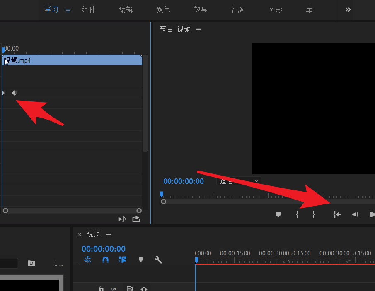Click the keyframe diamond in effect controls

15,93
